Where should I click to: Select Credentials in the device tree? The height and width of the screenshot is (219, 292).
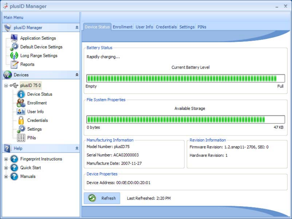point(37,120)
